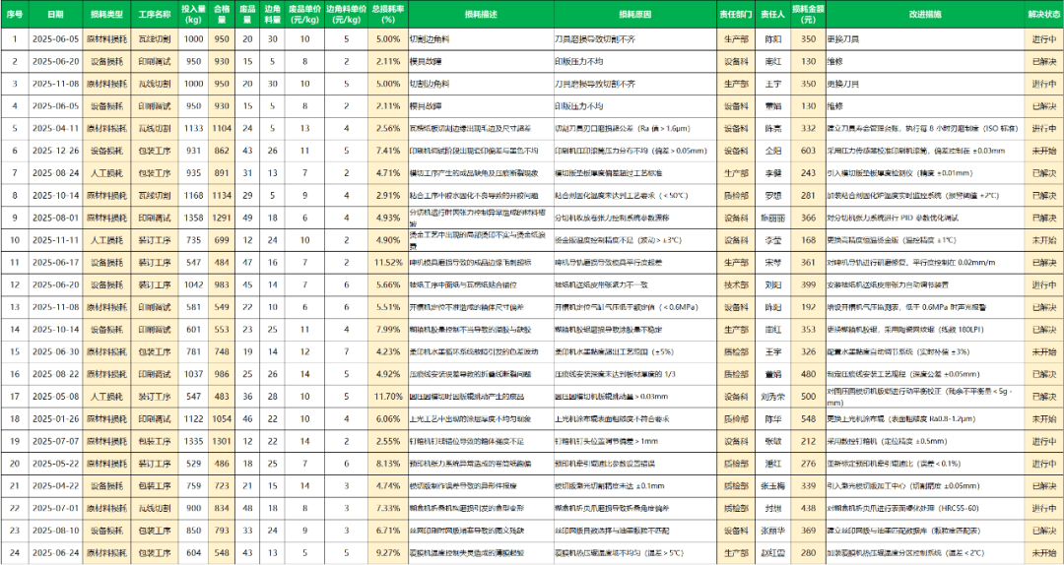
Task: Select the cause cell ending with ＞1mm
Action: tap(635, 441)
